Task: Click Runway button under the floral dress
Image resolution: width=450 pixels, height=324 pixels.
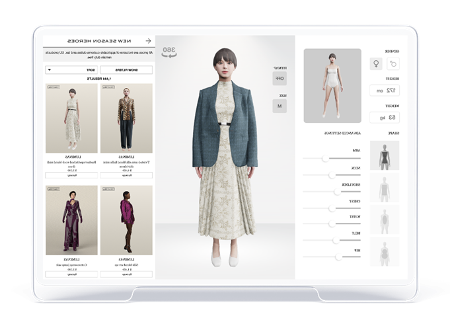Action: 72,175
